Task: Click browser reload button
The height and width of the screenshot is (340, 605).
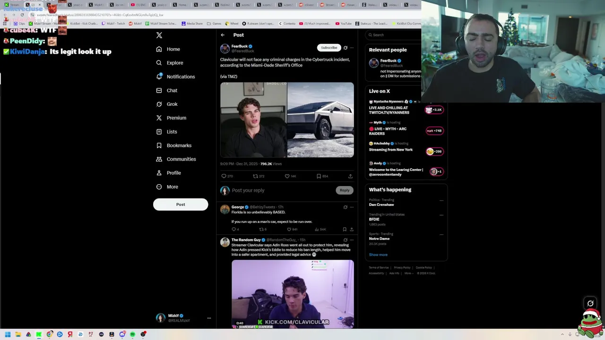Action: 22,15
